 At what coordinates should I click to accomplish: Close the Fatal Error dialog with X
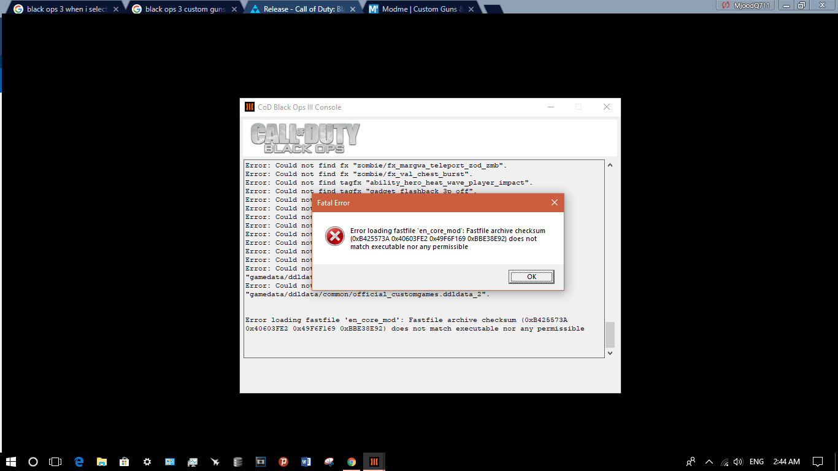point(554,203)
